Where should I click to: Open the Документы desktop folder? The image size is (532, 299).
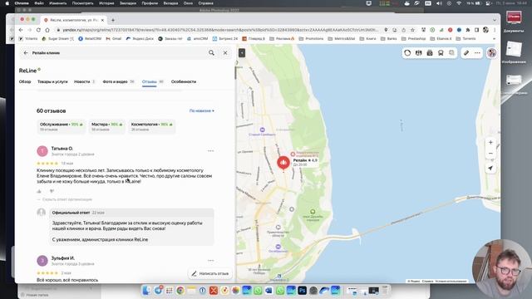(x=514, y=21)
